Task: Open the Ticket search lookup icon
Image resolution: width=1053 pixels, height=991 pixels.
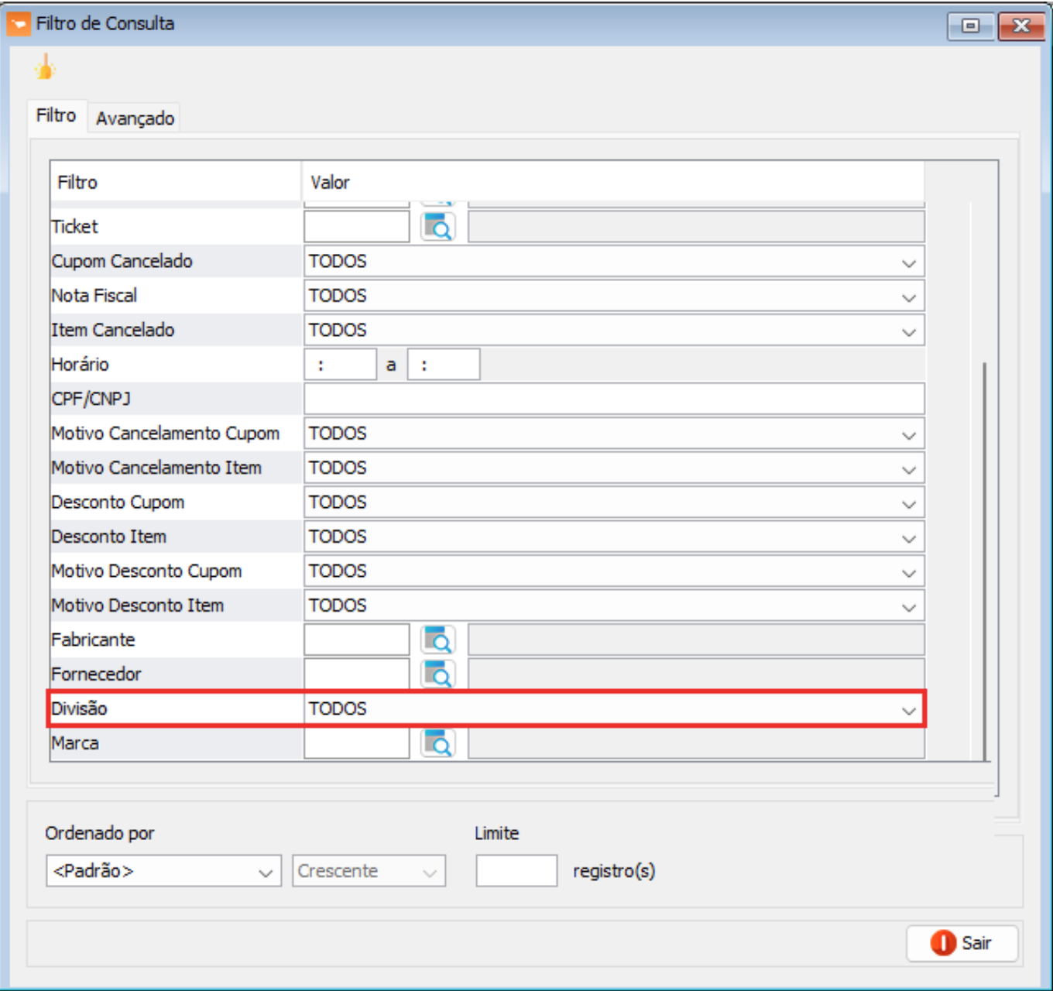Action: click(x=437, y=227)
